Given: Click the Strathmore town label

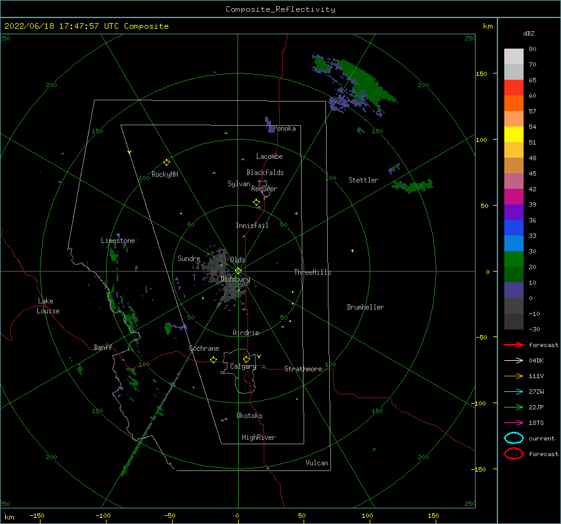Looking at the screenshot, I should [x=303, y=369].
